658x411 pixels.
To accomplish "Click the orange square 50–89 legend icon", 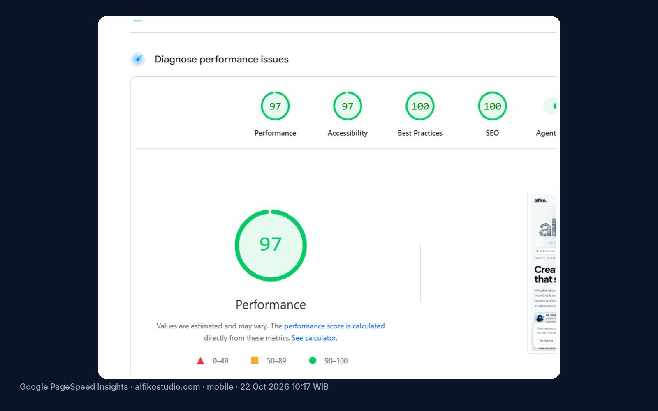I will [255, 360].
